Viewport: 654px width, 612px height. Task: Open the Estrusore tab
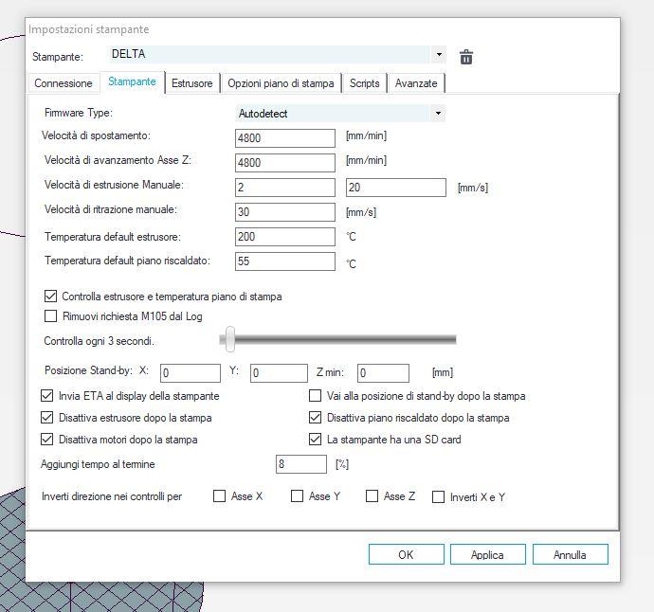coord(191,83)
